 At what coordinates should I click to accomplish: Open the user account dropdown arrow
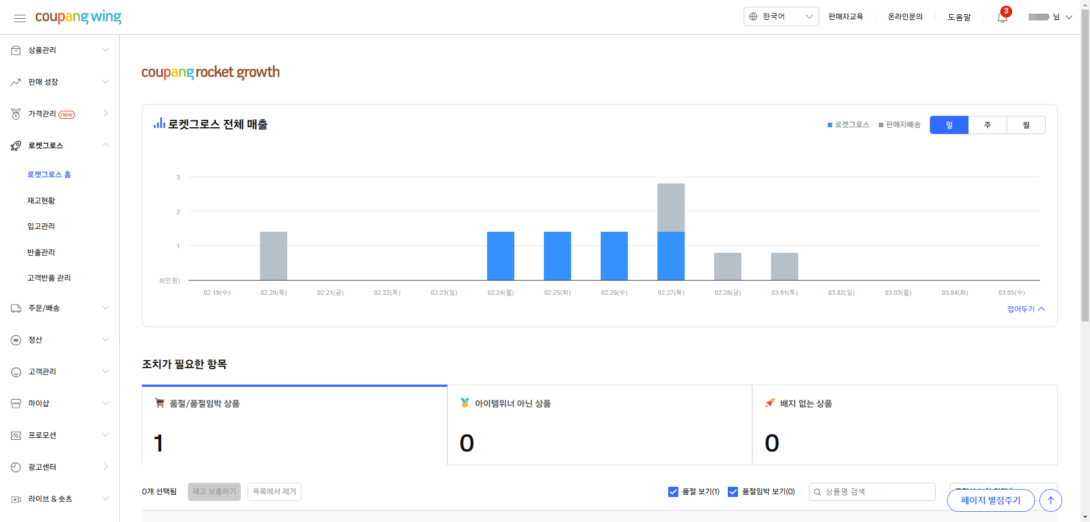click(1069, 17)
